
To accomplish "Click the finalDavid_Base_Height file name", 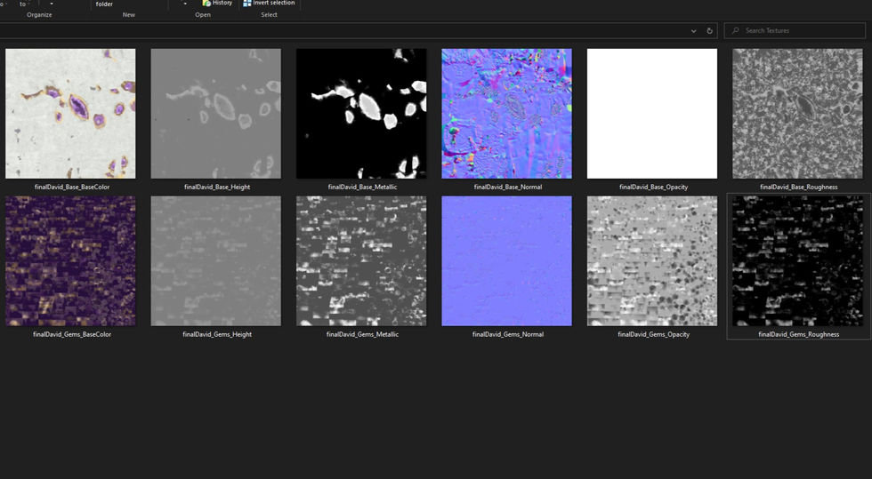I will pyautogui.click(x=217, y=188).
